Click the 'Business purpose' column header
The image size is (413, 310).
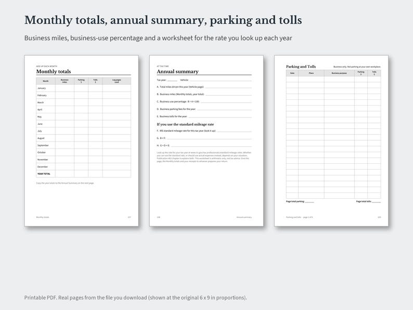tap(339, 73)
